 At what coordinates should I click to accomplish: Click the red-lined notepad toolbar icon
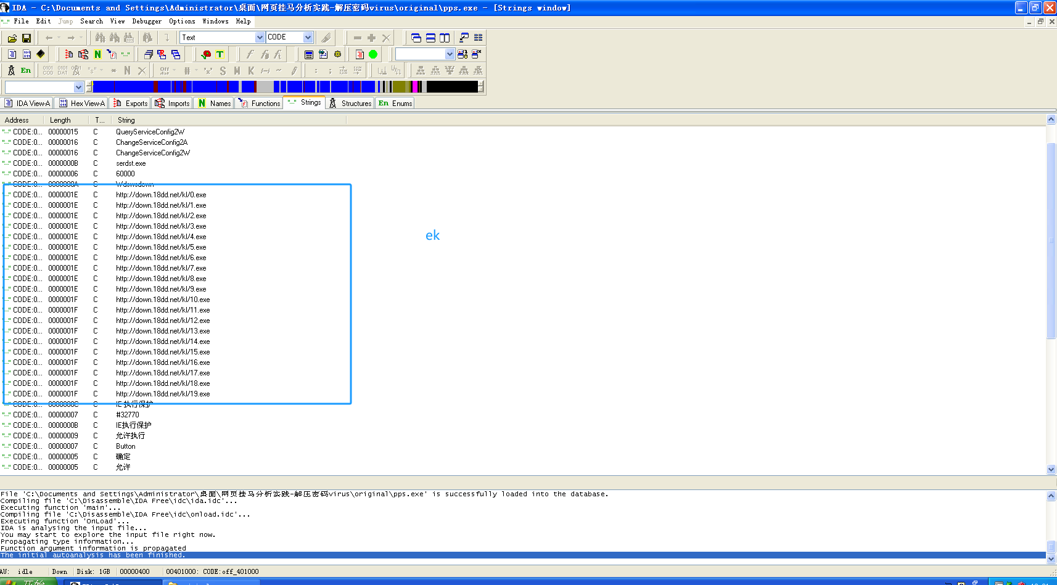coord(360,54)
